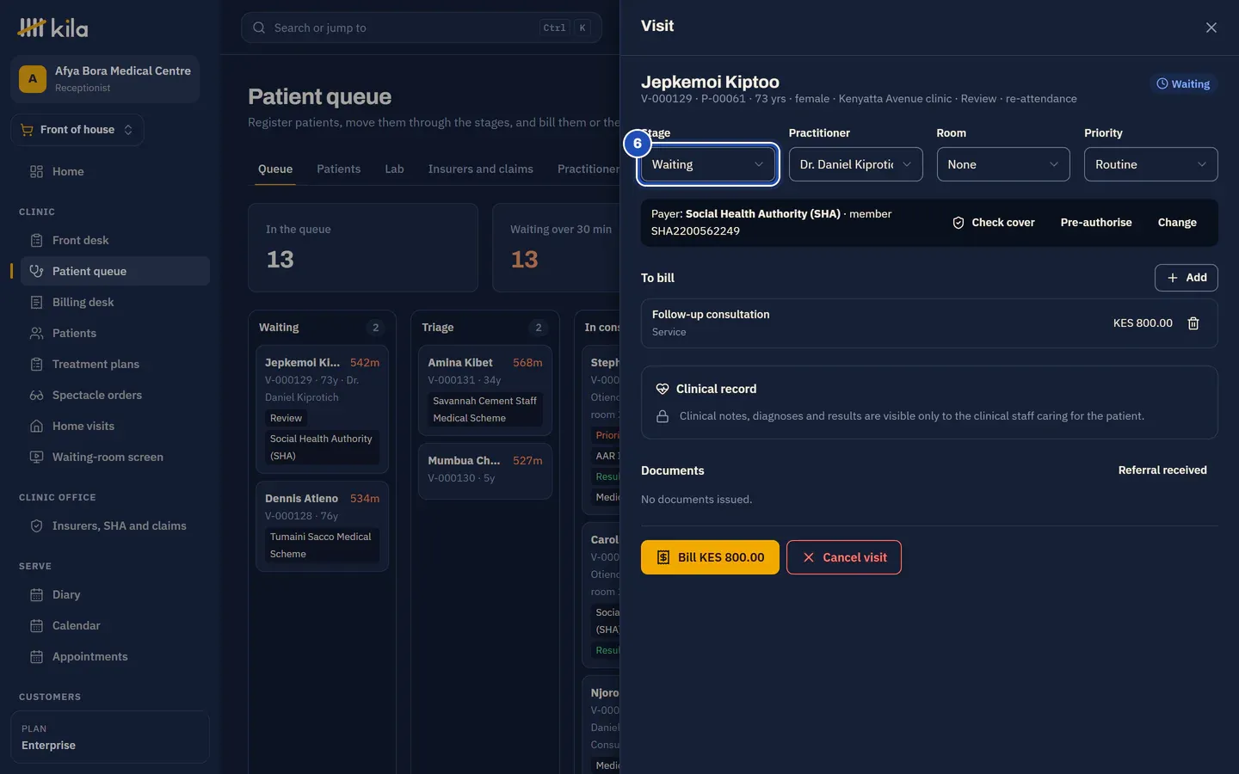Click the Referral received button

click(1162, 470)
